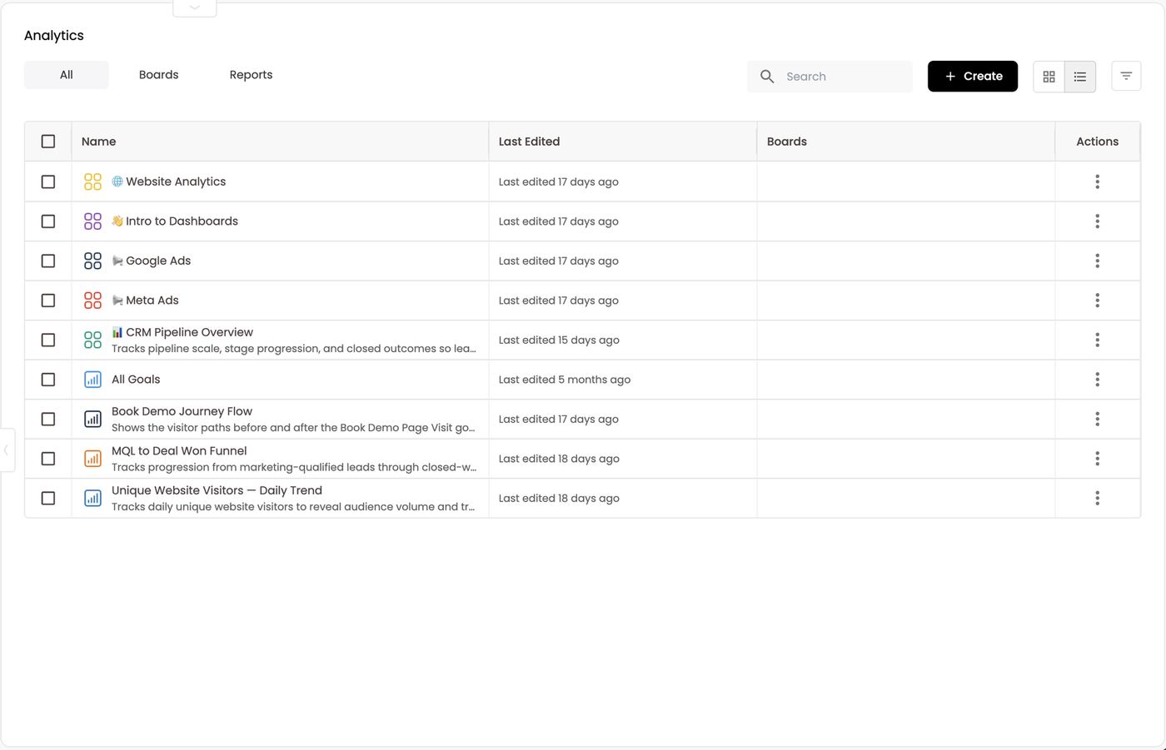Viewport: 1166px width, 750px height.
Task: Open actions menu for All Goals
Action: point(1097,380)
